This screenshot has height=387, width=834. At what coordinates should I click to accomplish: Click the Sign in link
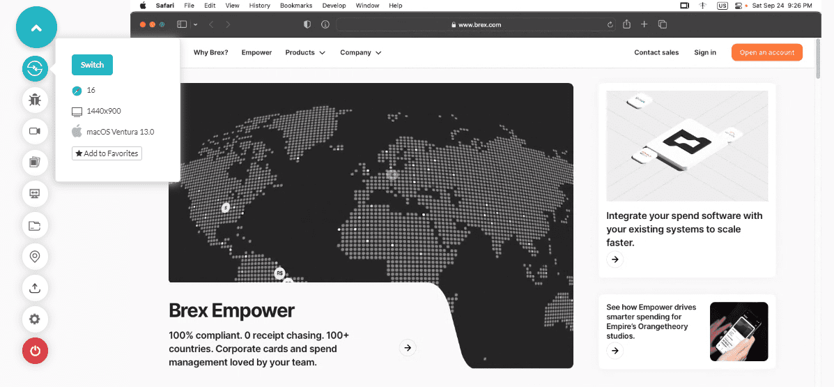tap(704, 52)
